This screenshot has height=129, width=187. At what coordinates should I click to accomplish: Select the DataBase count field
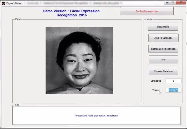click(173, 81)
